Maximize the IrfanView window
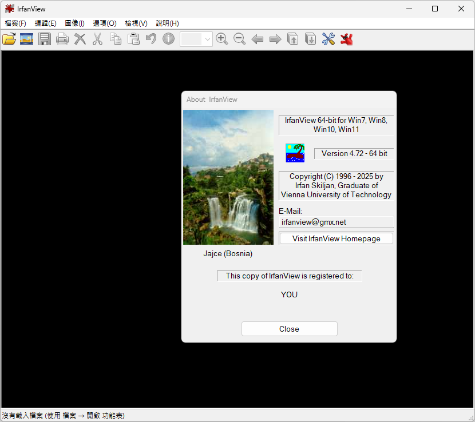This screenshot has width=475, height=422. [x=435, y=9]
